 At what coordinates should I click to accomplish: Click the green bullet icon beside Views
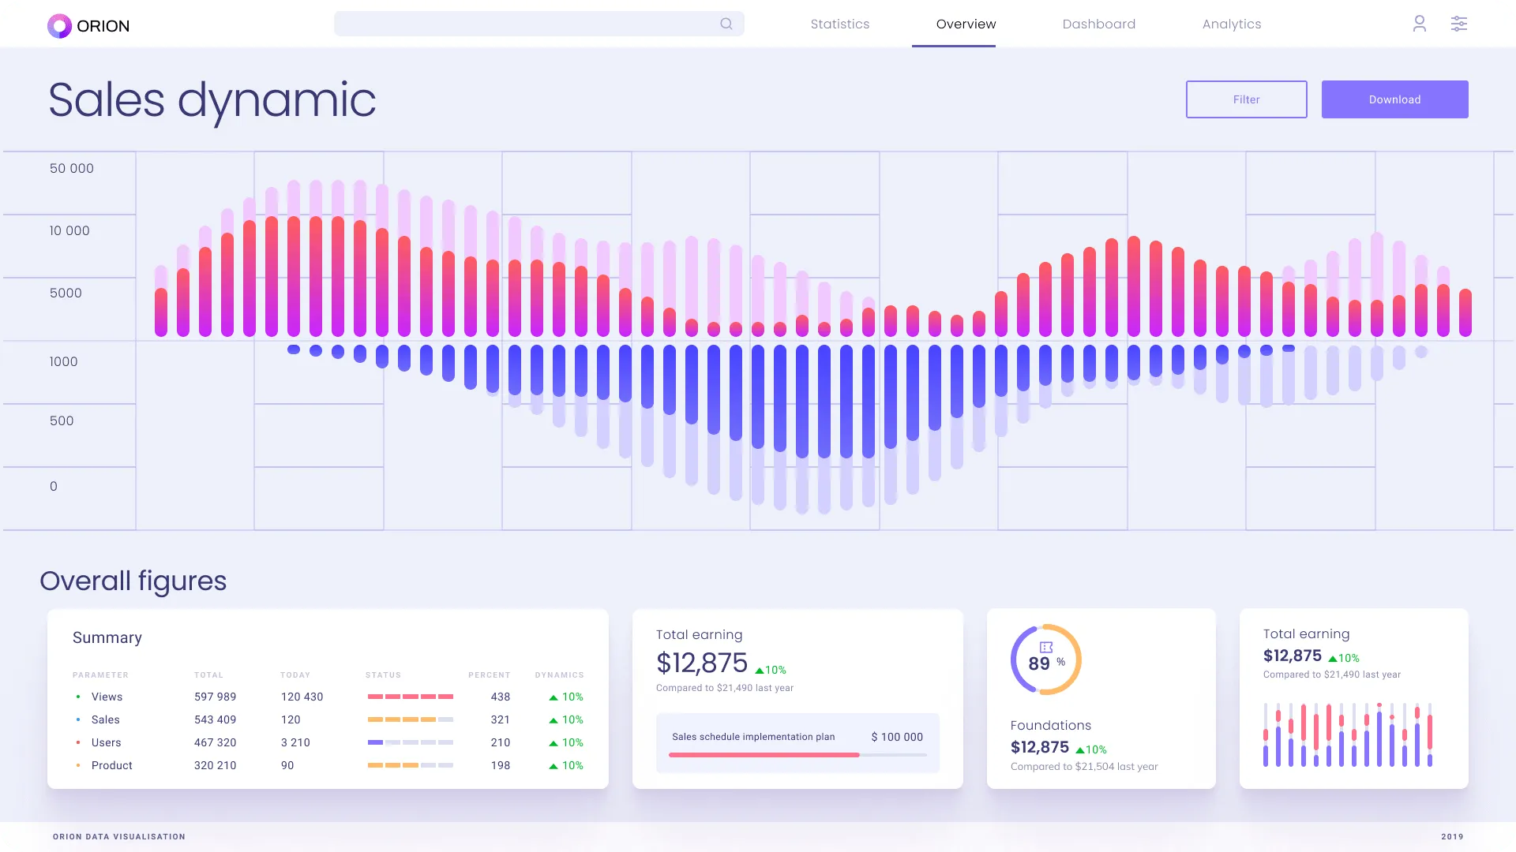pyautogui.click(x=78, y=697)
